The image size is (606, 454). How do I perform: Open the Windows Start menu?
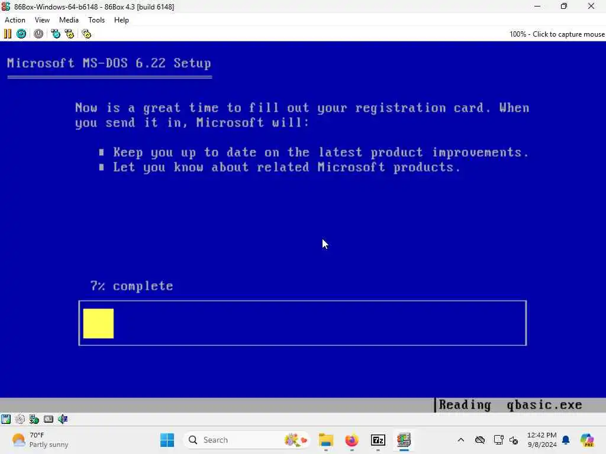click(167, 440)
